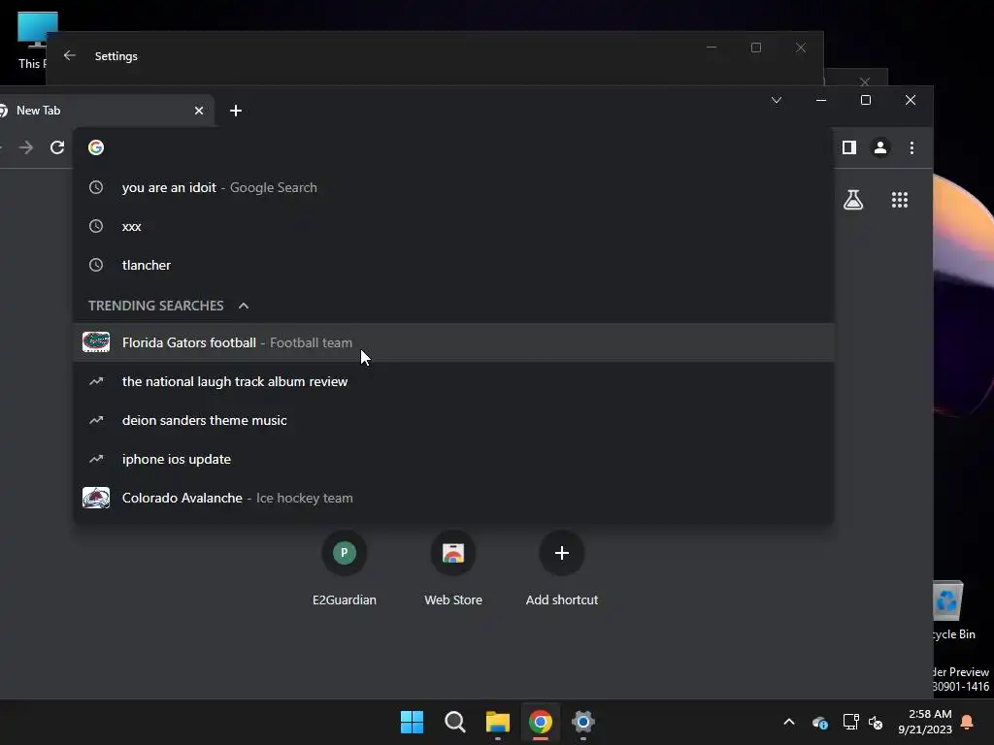Viewport: 994px width, 745px height.
Task: Open the Windows Start menu
Action: [x=412, y=722]
